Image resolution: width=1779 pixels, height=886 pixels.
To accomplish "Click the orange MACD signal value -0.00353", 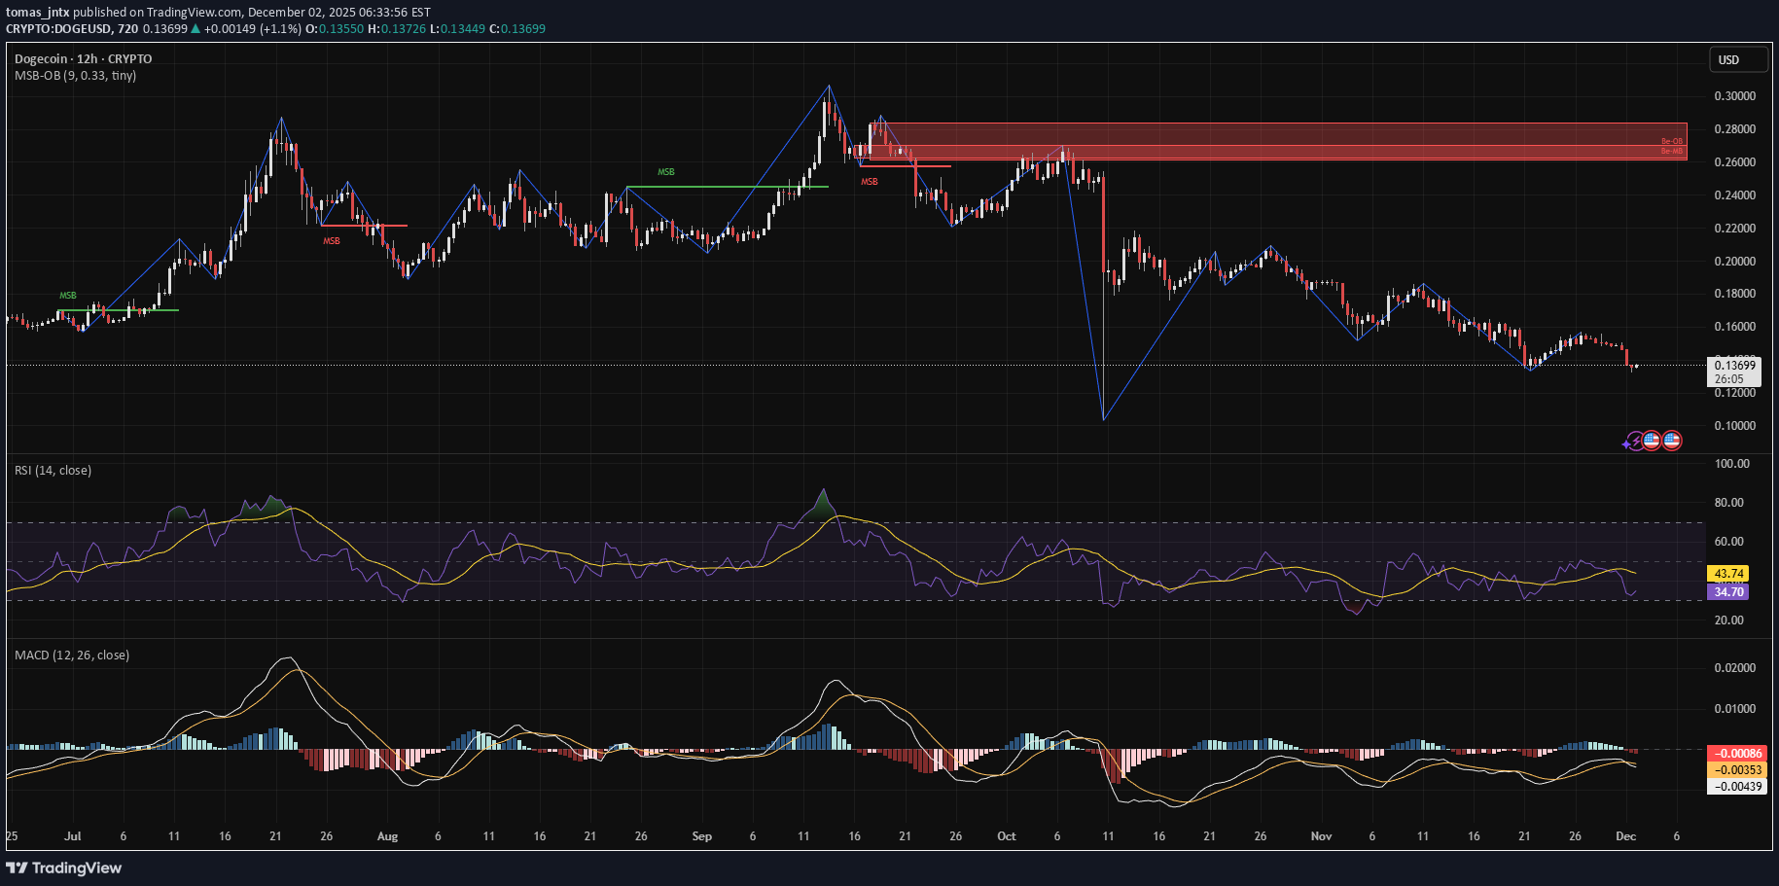I will 1737,770.
